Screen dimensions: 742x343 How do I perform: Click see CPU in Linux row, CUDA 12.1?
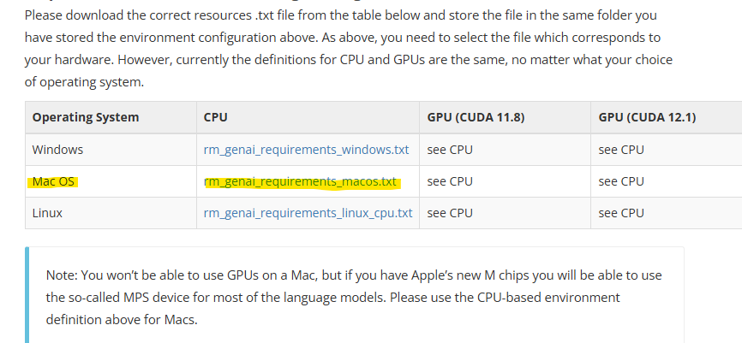pyautogui.click(x=621, y=213)
